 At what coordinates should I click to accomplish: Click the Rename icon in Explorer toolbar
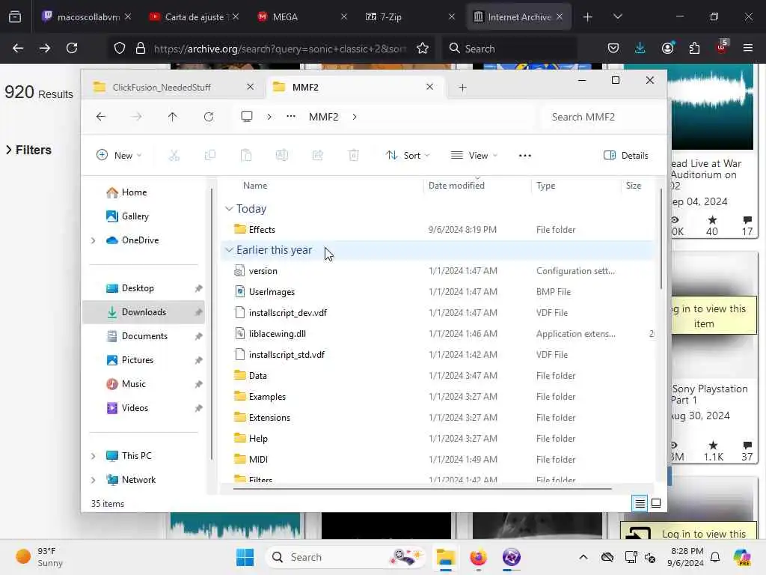tap(282, 156)
